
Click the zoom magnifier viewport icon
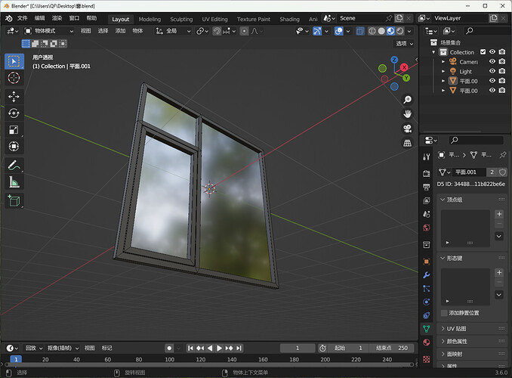407,100
